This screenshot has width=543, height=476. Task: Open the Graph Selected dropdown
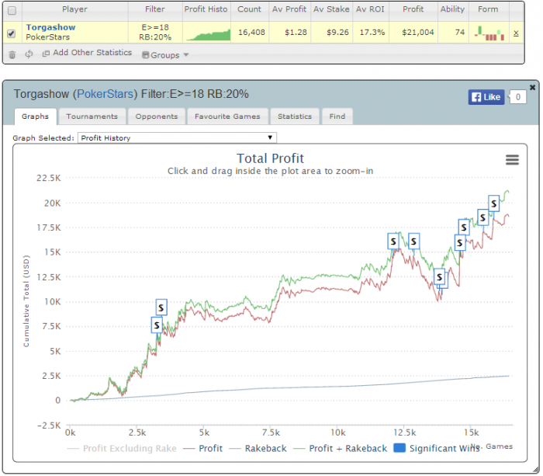click(177, 138)
